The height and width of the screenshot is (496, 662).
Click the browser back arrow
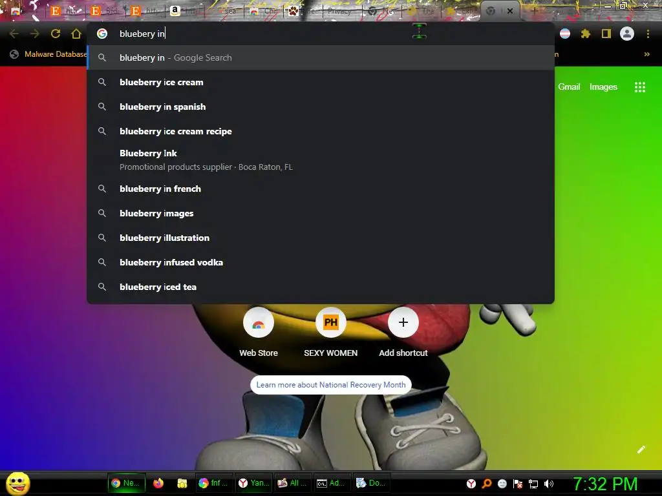coord(14,34)
